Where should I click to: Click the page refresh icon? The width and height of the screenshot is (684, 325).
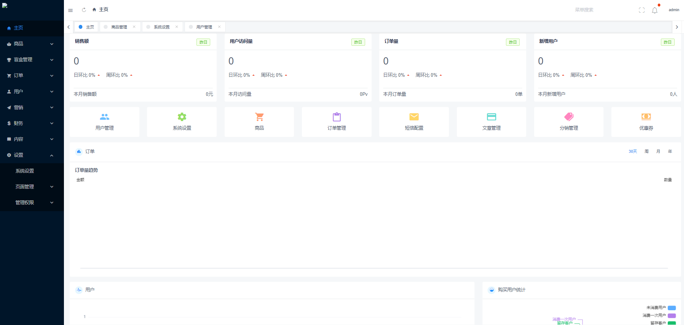click(84, 10)
